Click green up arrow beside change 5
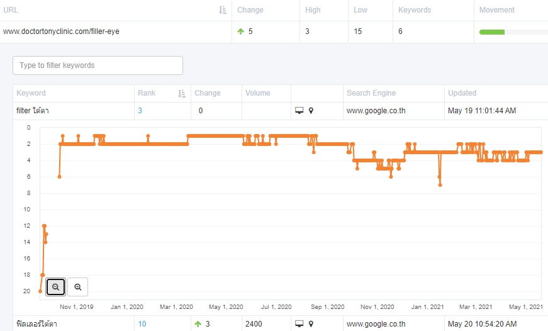The width and height of the screenshot is (548, 331). pos(240,31)
